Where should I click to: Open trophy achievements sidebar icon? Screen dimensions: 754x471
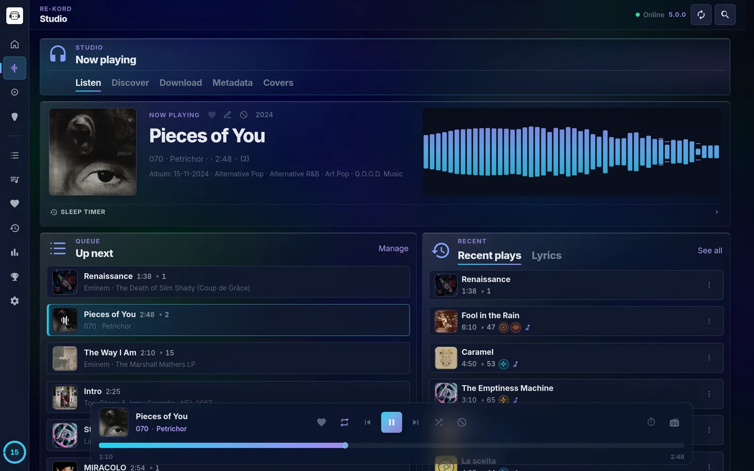tap(15, 276)
